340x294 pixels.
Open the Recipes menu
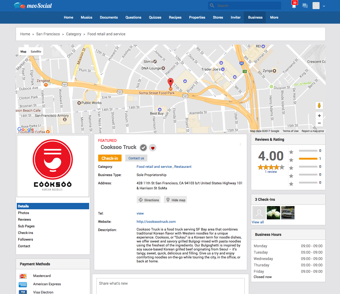tap(175, 18)
